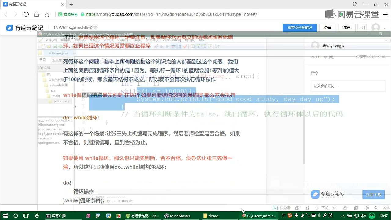Viewport: 391px width, 220px height.
Task: Click author zhonghongfa avatar
Action: tap(315, 46)
